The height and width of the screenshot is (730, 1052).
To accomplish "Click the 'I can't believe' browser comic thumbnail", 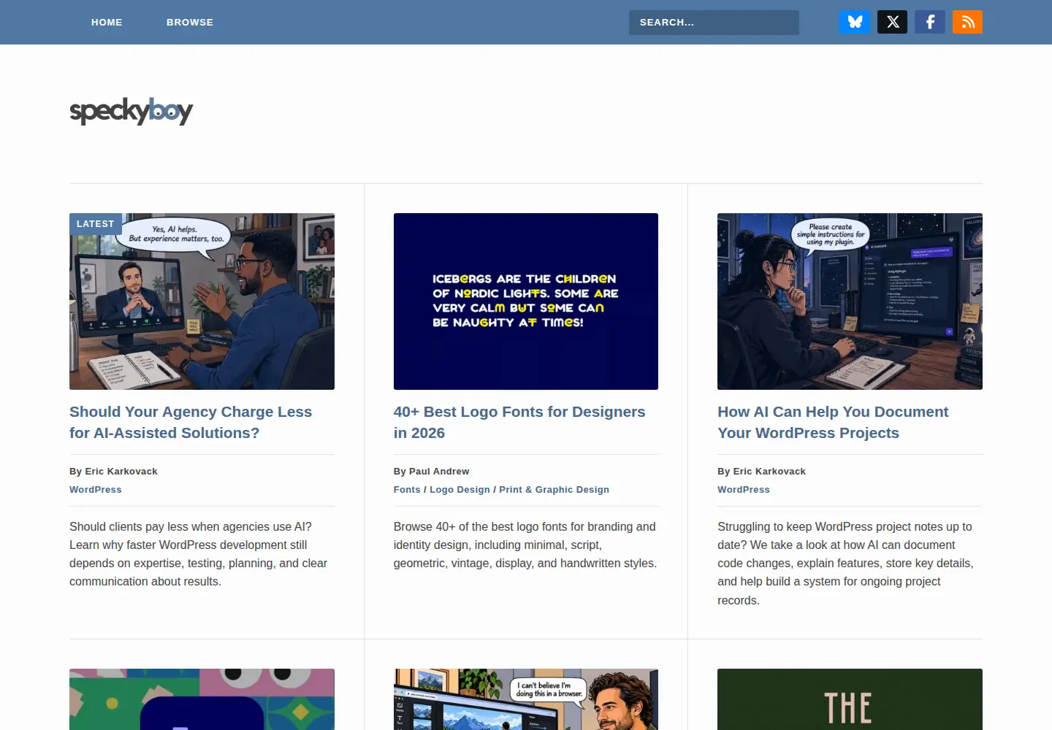I will point(526,699).
